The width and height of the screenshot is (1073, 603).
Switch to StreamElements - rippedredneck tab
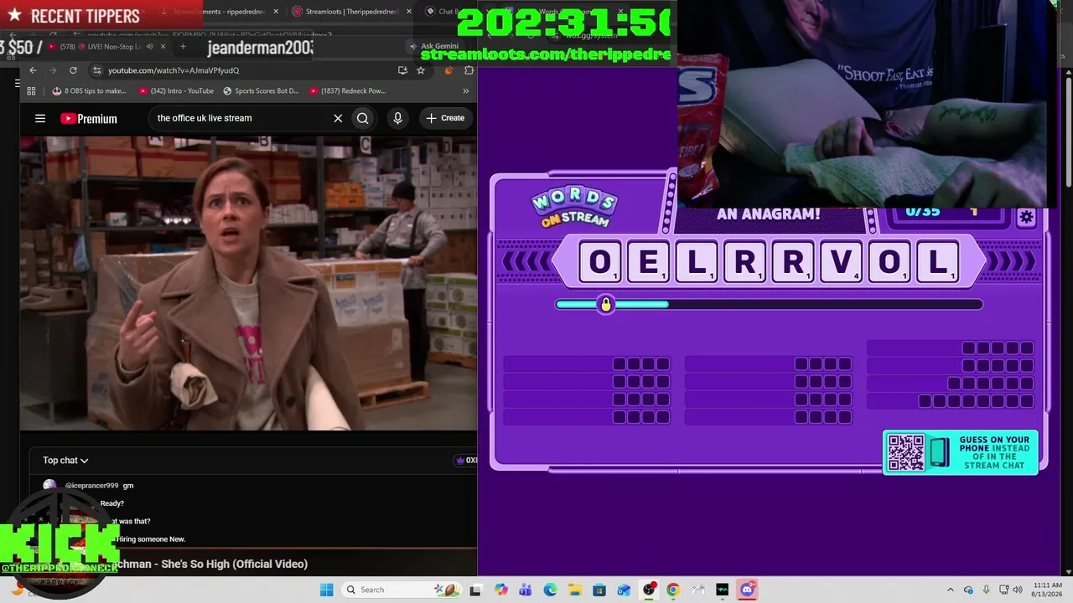(x=218, y=12)
